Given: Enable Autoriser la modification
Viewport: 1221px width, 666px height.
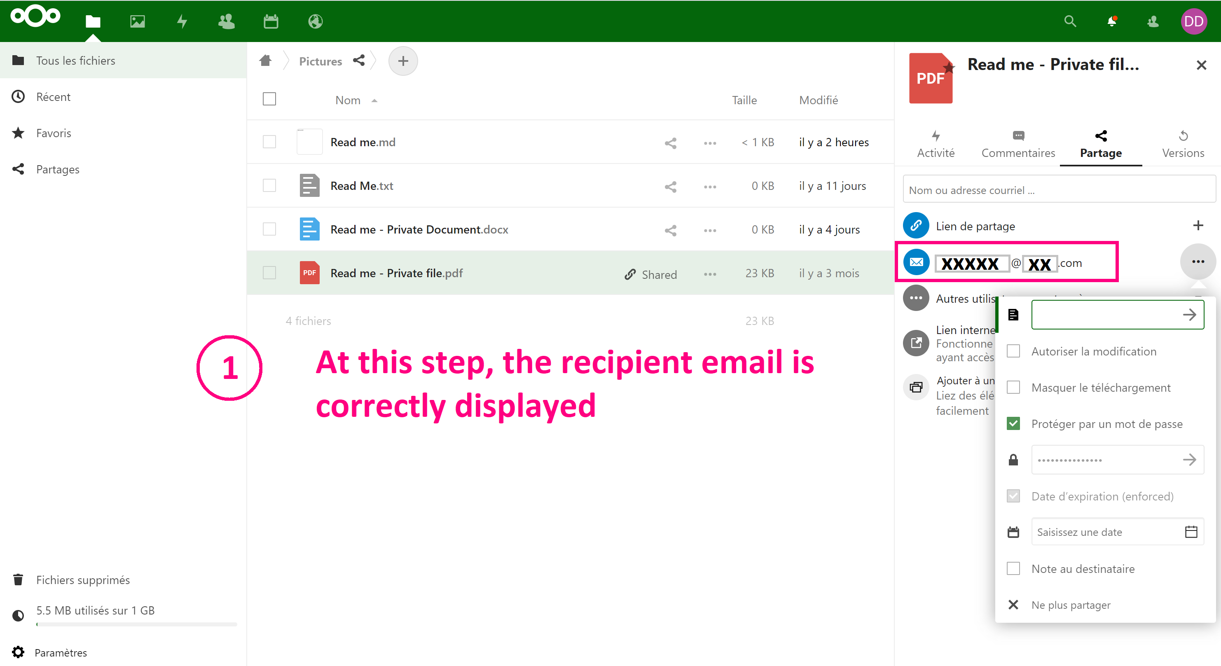Looking at the screenshot, I should (x=1013, y=351).
